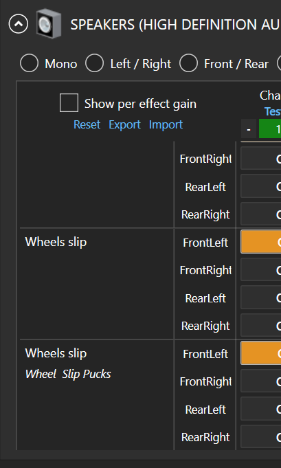The height and width of the screenshot is (468, 281).
Task: Click the green channel gain value bar
Action: point(270,129)
